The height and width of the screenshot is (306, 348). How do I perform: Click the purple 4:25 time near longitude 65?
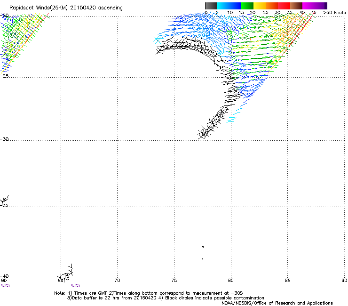75,286
